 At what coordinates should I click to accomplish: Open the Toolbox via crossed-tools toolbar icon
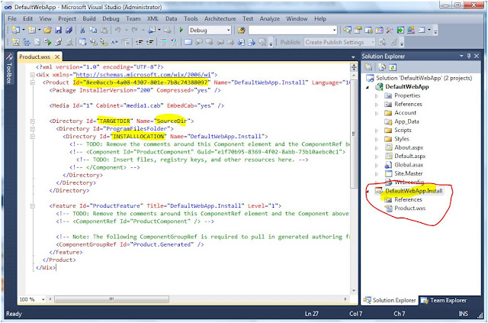pyautogui.click(x=390, y=31)
